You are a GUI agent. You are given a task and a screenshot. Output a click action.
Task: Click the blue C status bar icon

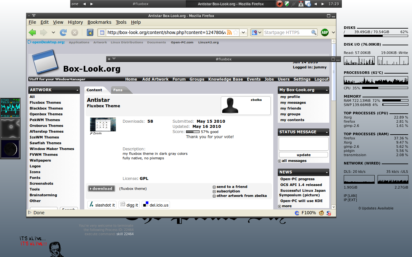coord(297,213)
